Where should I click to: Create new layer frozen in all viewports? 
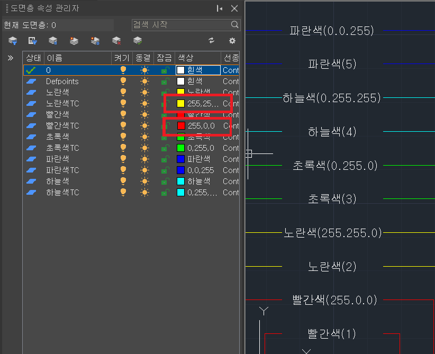95,41
